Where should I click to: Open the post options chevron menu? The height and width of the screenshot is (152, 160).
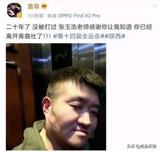coord(155,6)
